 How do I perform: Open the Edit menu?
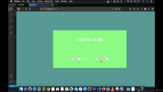click(28, 1)
